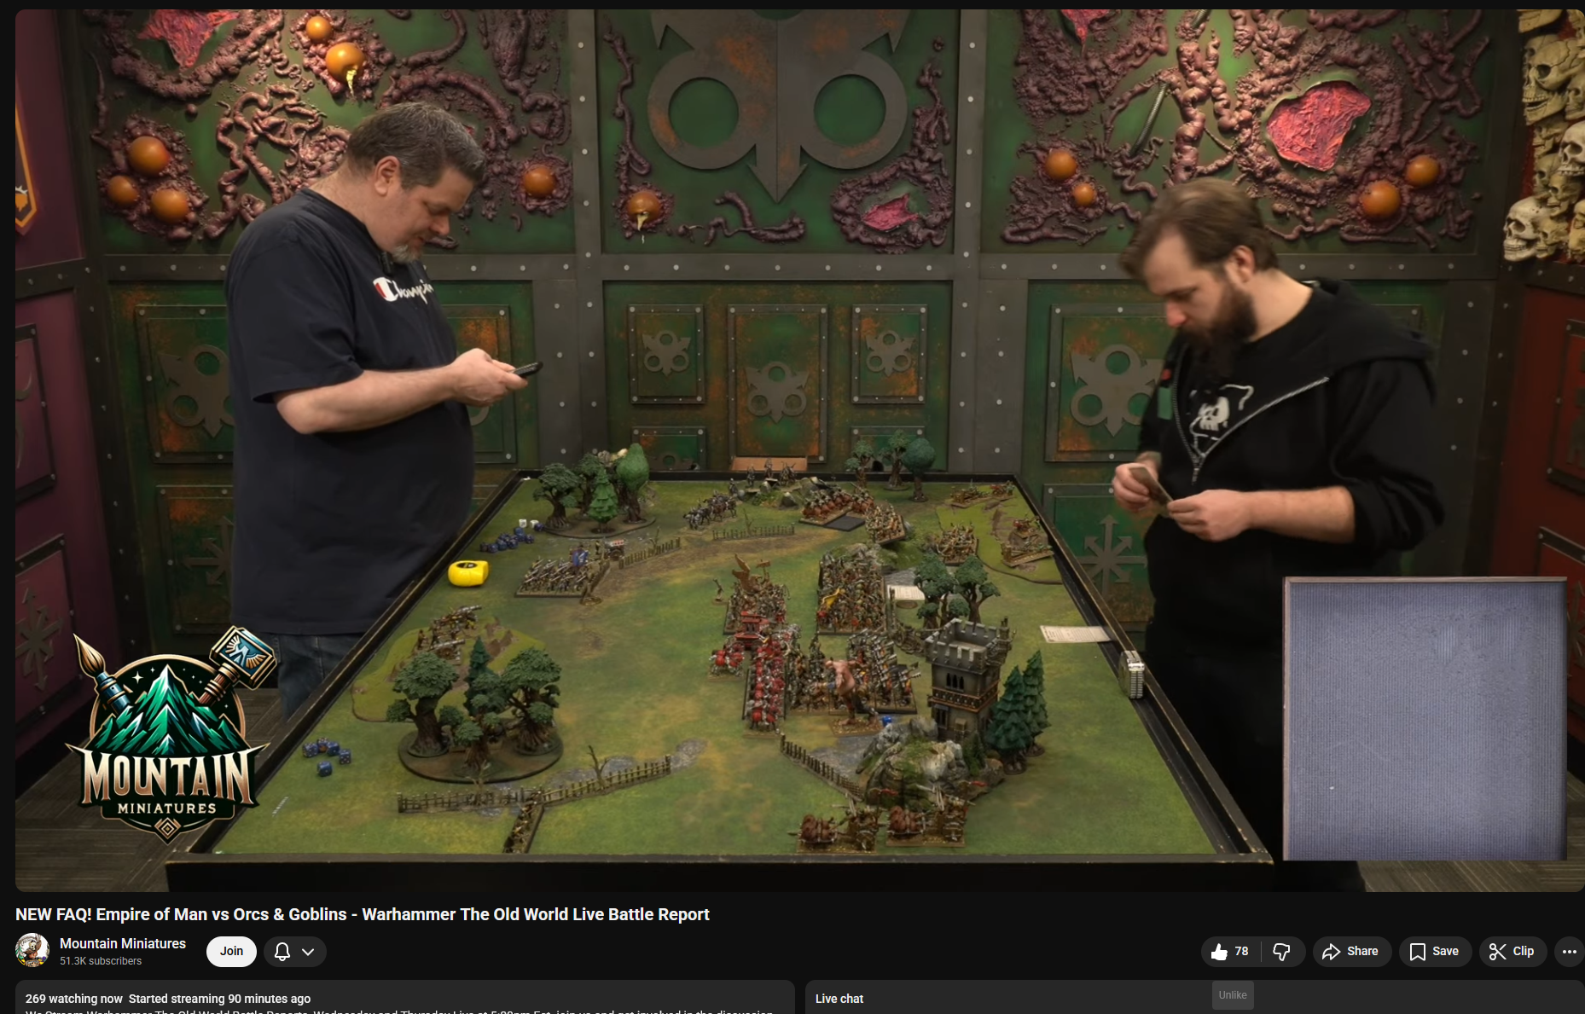The image size is (1585, 1014).
Task: Open the more actions three-dot menu
Action: (x=1570, y=952)
